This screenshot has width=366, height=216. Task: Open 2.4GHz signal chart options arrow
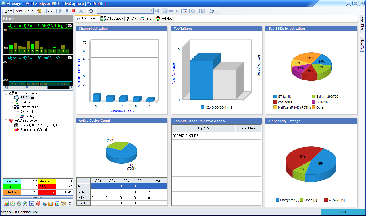tap(70, 25)
